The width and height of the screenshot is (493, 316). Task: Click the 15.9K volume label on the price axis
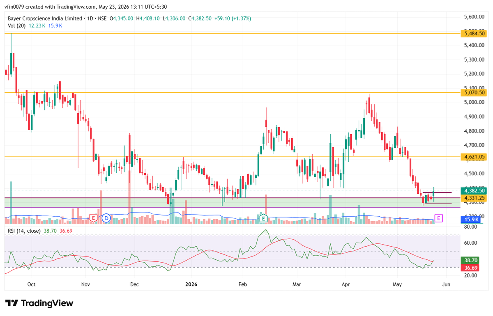pos(470,220)
